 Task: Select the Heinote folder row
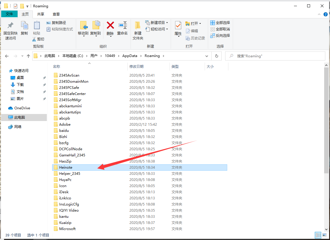pyautogui.click(x=140, y=168)
